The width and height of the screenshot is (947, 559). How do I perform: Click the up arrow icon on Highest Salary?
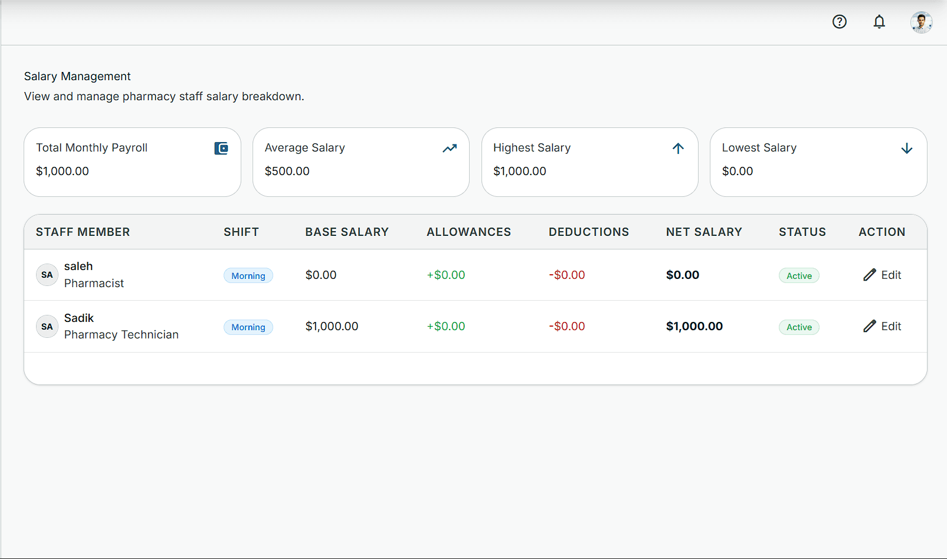[x=678, y=148]
